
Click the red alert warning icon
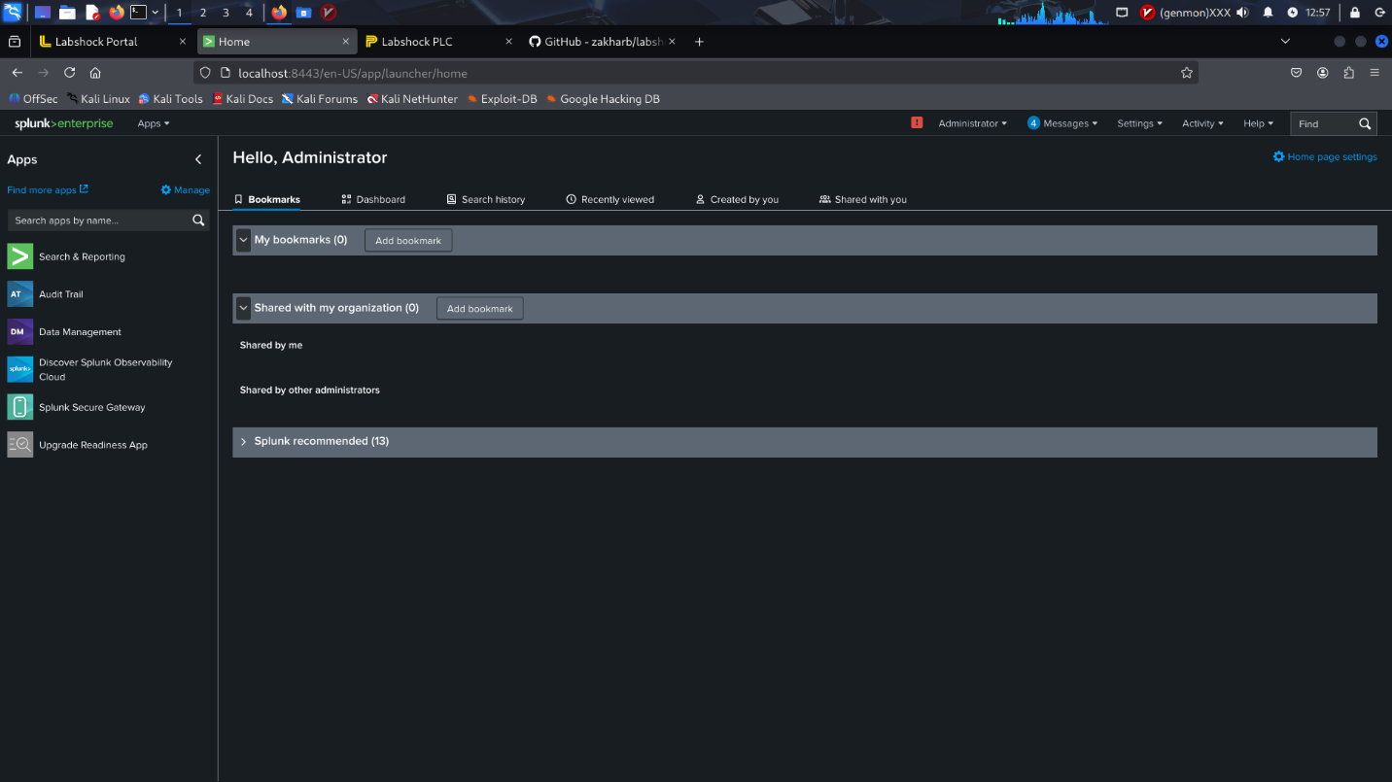pyautogui.click(x=917, y=123)
